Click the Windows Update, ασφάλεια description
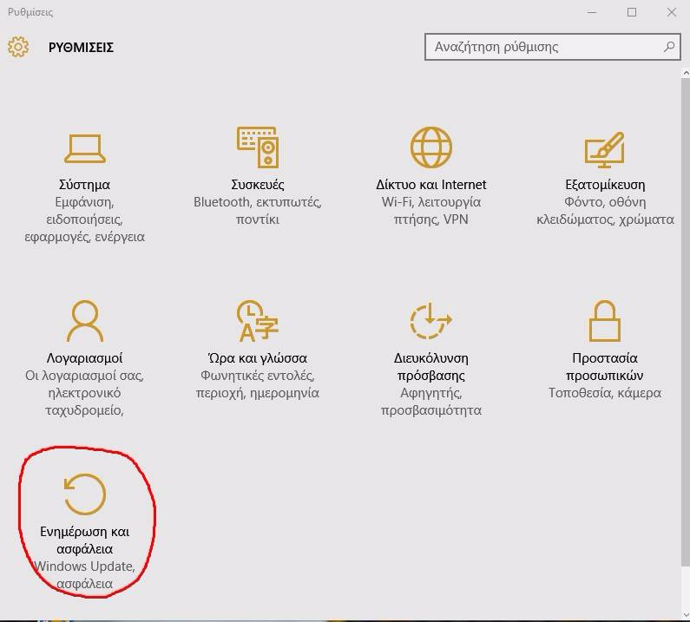This screenshot has height=622, width=690. coord(84,575)
